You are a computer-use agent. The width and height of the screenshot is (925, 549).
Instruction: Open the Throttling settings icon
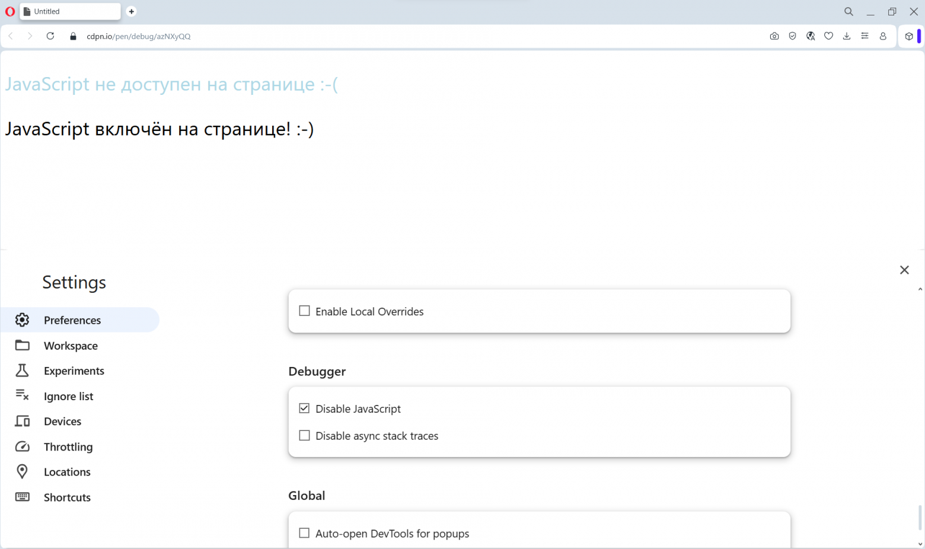[22, 446]
